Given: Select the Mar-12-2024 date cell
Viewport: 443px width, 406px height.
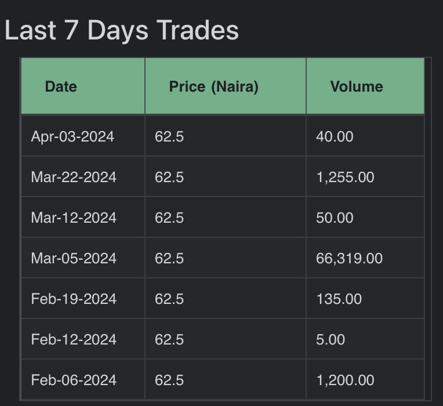Looking at the screenshot, I should 74,217.
